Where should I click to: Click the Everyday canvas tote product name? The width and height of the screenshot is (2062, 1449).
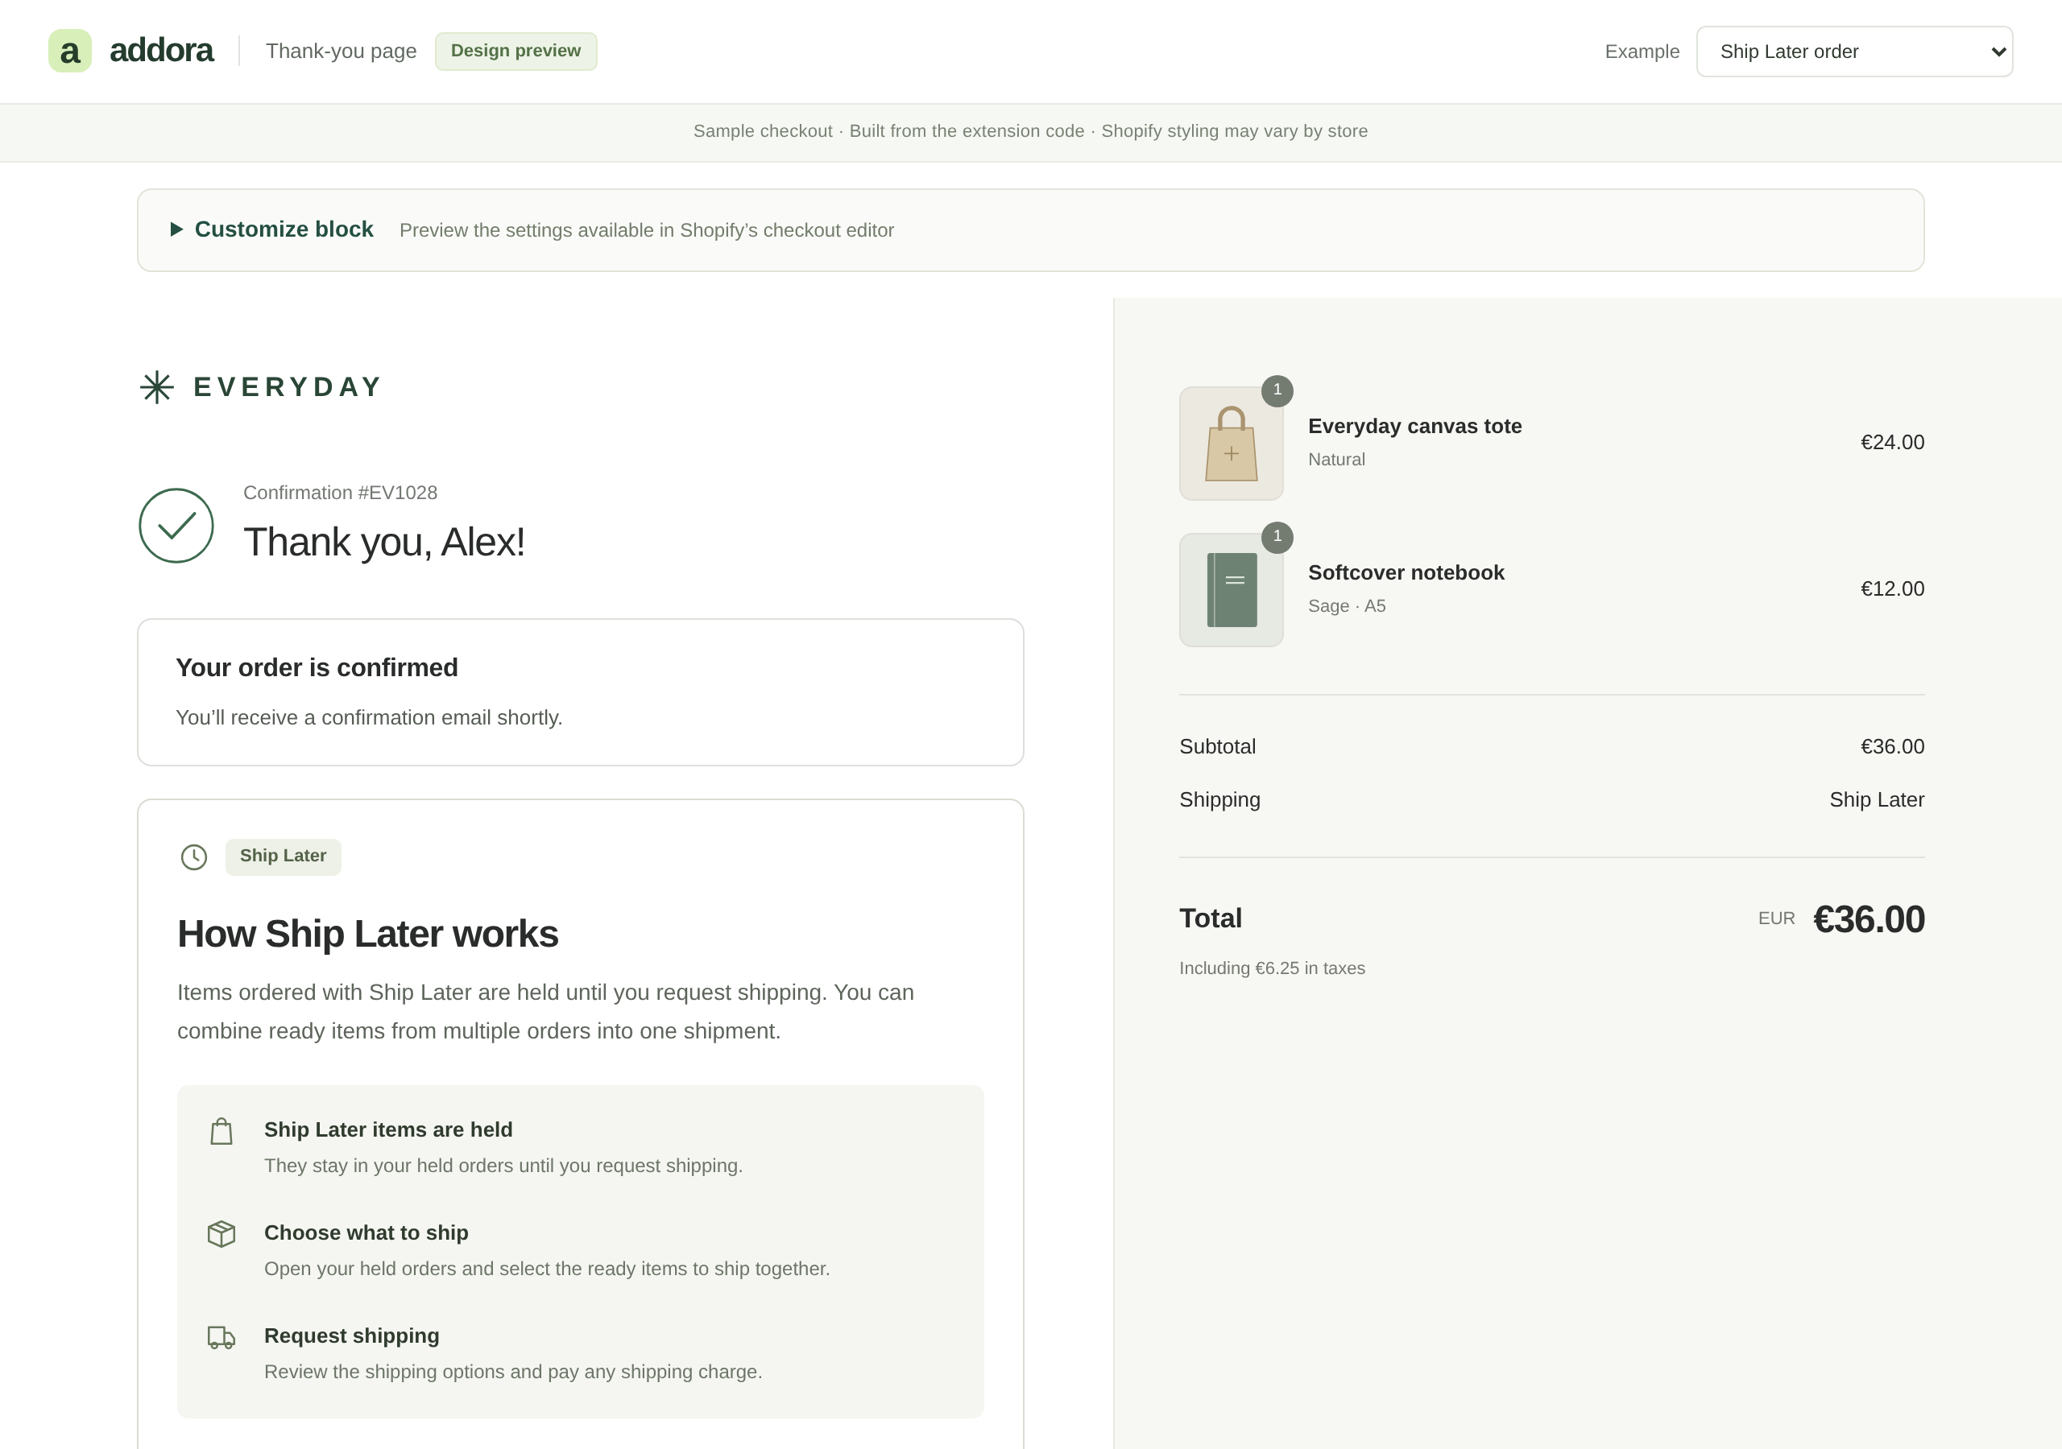tap(1414, 427)
